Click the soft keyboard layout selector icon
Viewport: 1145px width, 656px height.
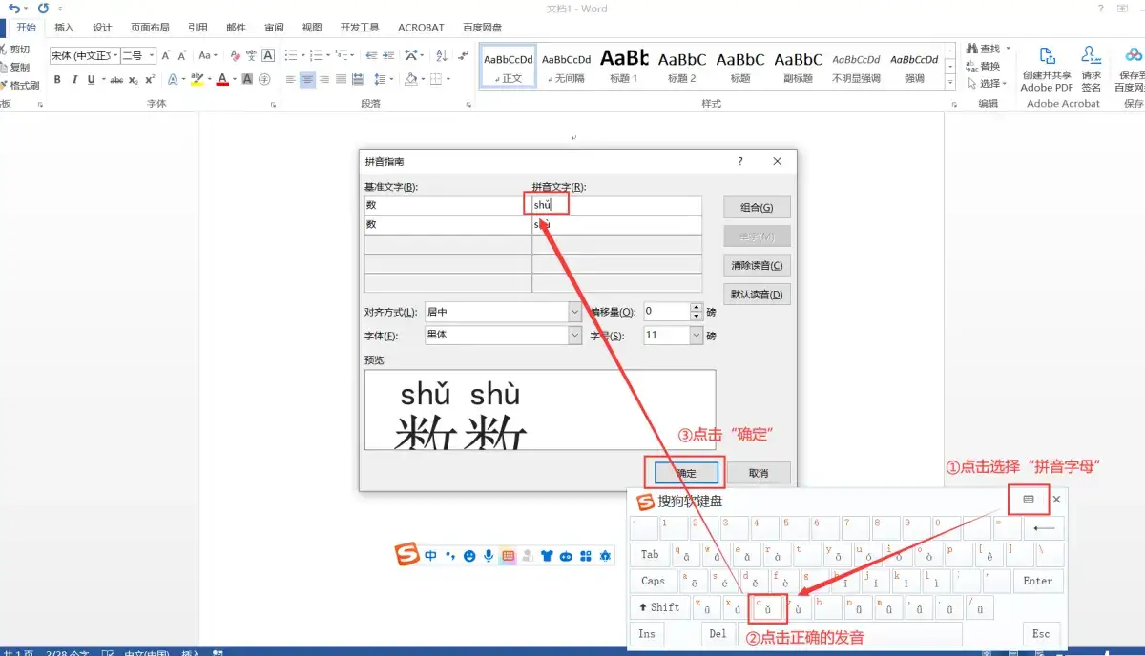(x=1028, y=499)
